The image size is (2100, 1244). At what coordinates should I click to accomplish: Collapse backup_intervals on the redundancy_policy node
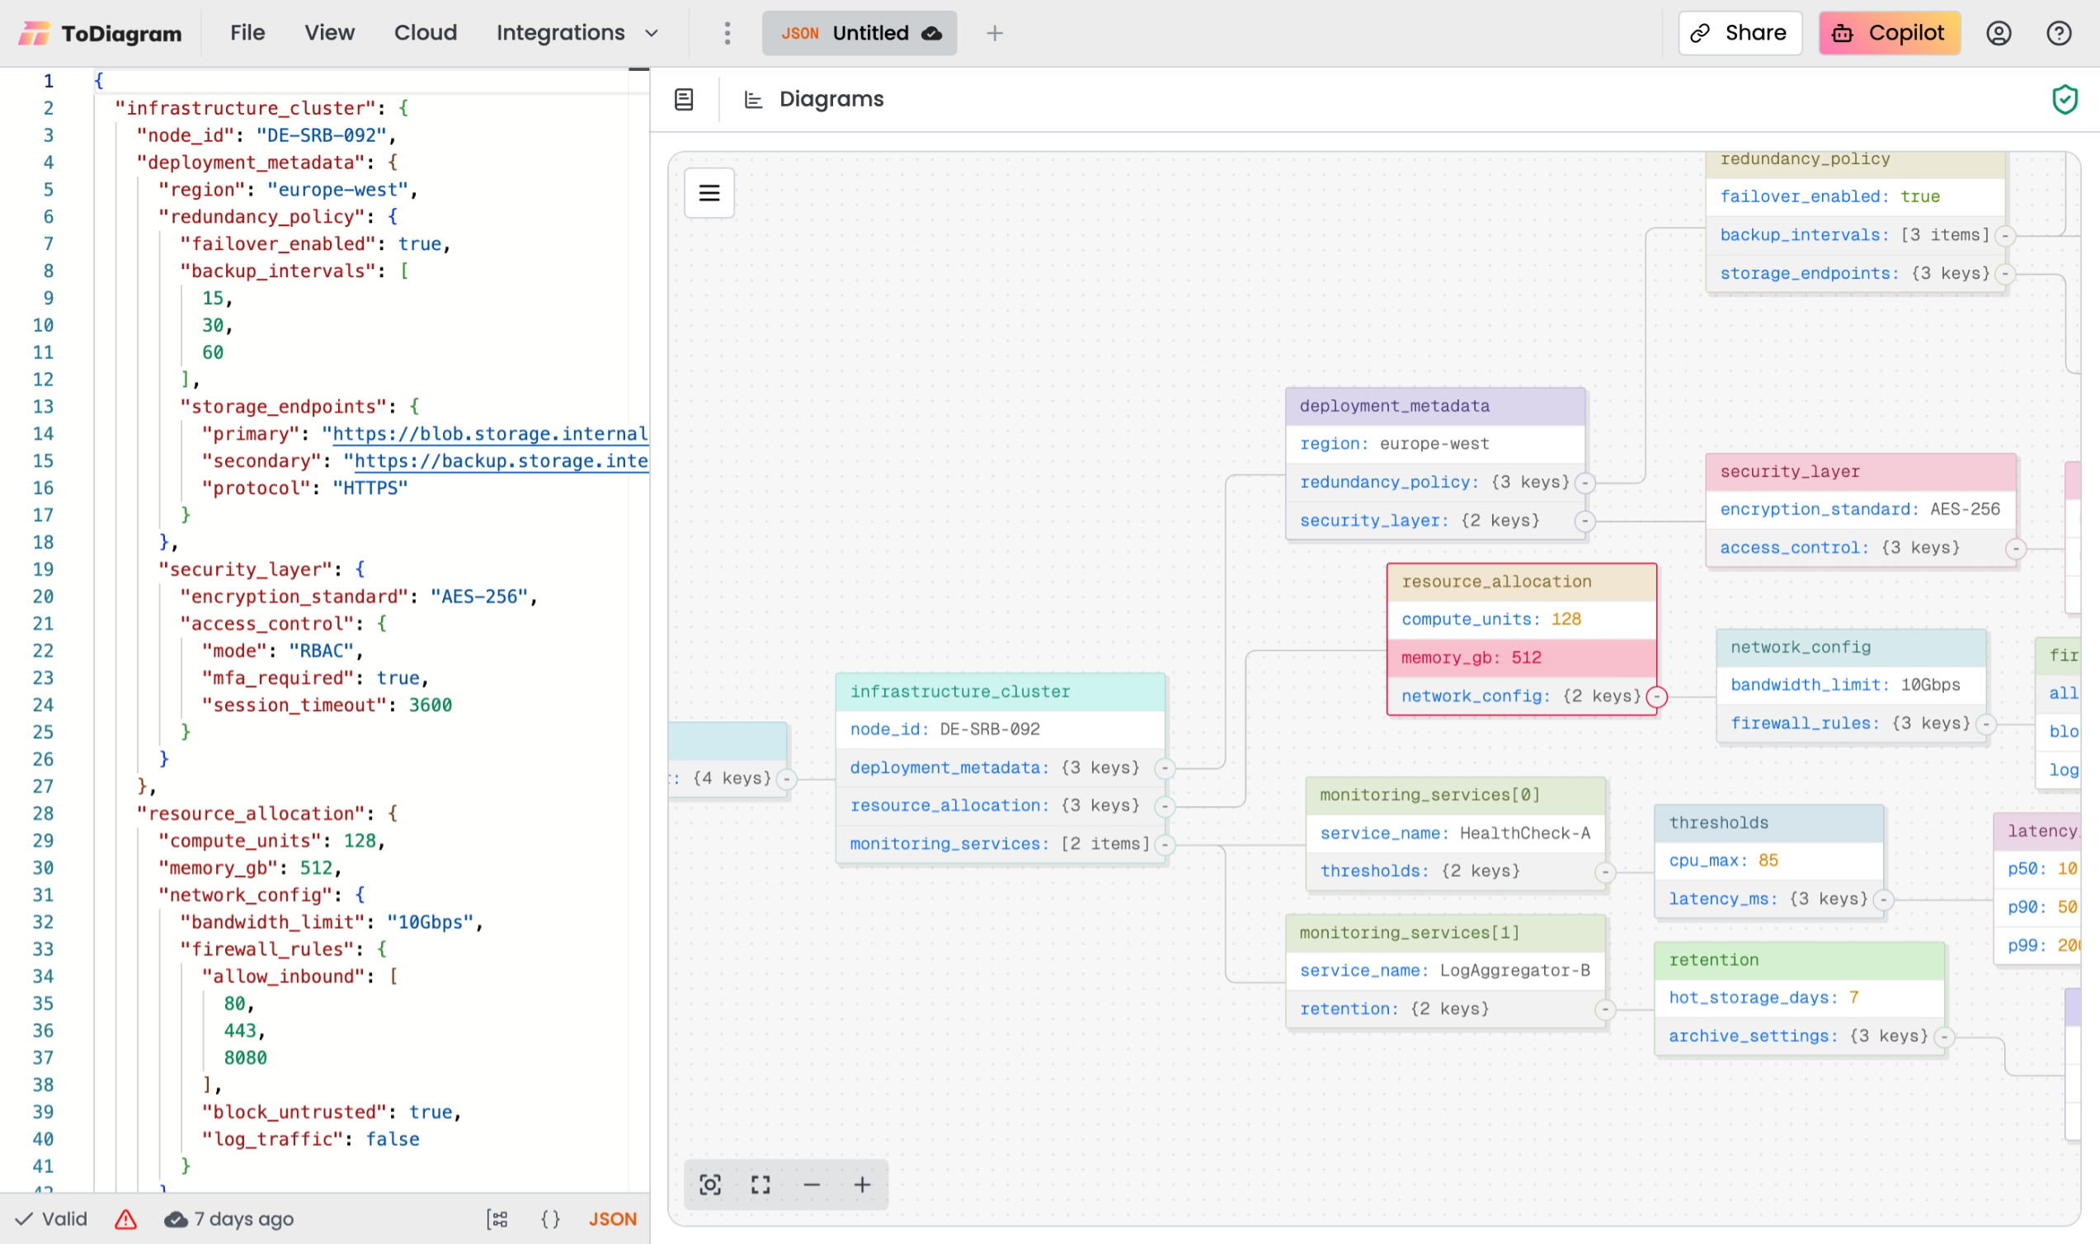coord(2004,236)
